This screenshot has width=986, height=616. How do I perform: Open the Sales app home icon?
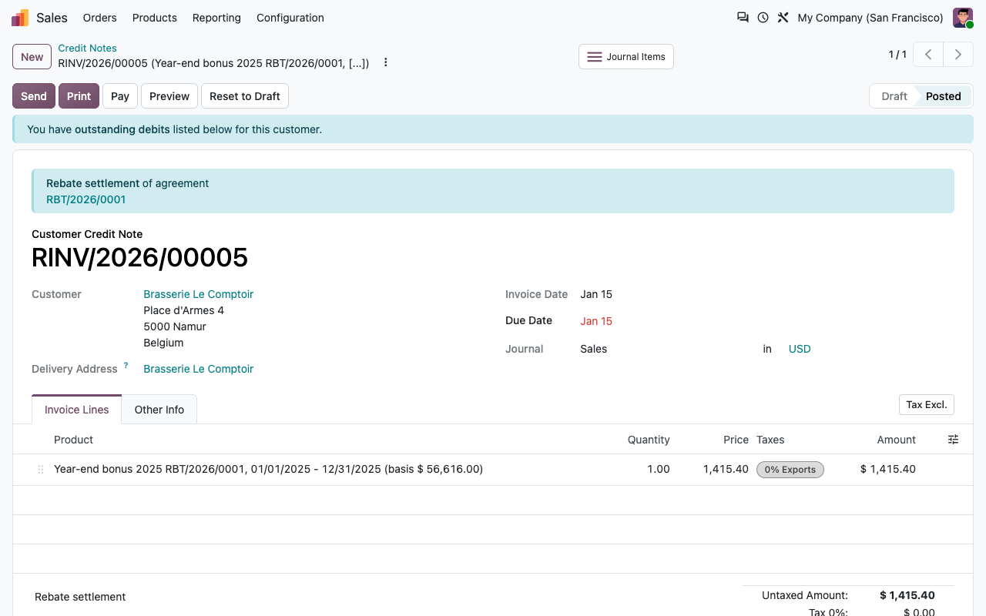20,18
